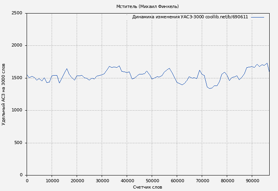Click the 2000 tick label on y-axis

coord(17,46)
